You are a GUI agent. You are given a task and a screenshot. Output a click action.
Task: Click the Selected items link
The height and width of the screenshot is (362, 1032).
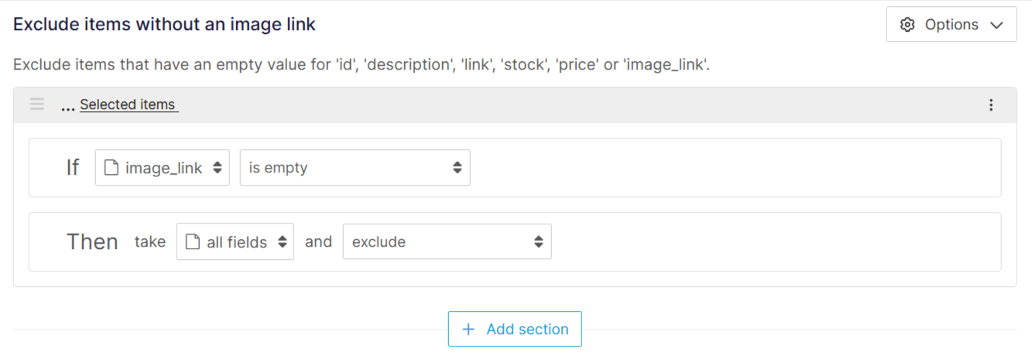click(128, 104)
